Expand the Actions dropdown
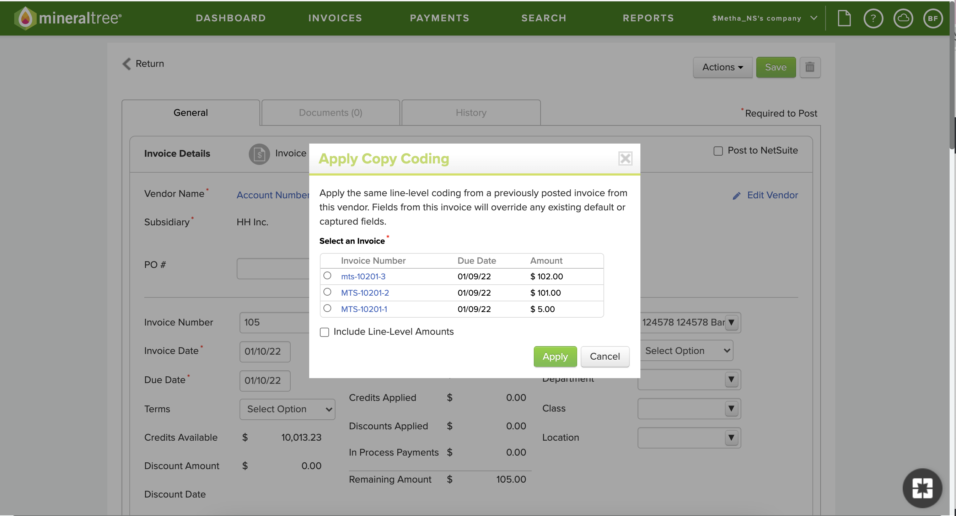The width and height of the screenshot is (956, 516). tap(722, 67)
